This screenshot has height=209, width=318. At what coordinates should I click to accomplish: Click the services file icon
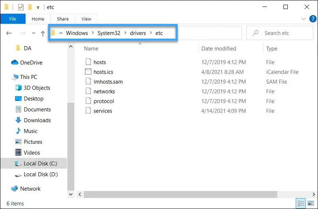coord(88,111)
